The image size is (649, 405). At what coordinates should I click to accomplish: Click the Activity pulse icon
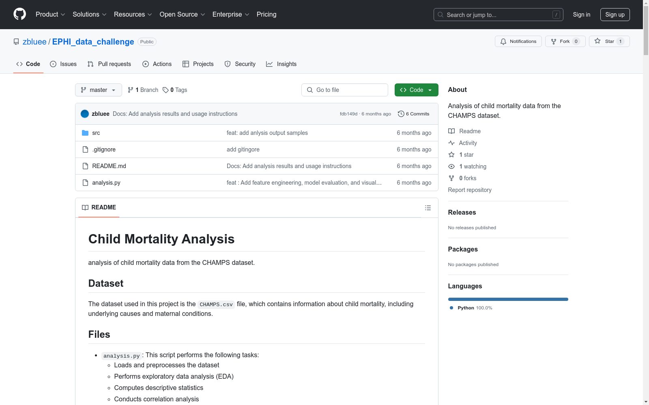tap(451, 143)
